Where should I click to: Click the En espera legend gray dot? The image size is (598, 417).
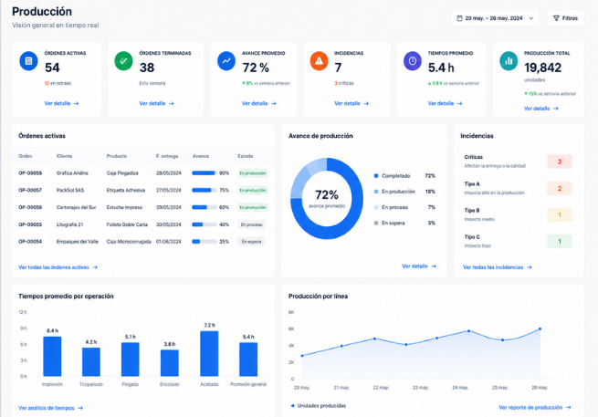click(x=376, y=223)
